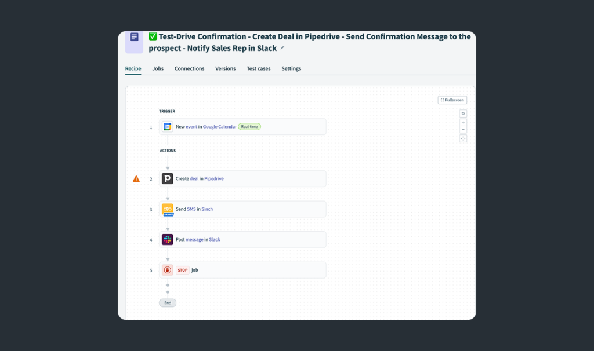Click the 'Sinch' link in step 3
The height and width of the screenshot is (351, 594).
(207, 209)
